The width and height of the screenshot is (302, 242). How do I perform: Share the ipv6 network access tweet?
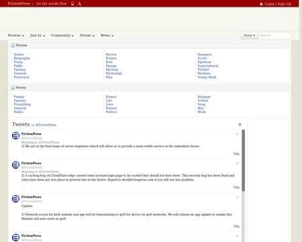coord(33,226)
